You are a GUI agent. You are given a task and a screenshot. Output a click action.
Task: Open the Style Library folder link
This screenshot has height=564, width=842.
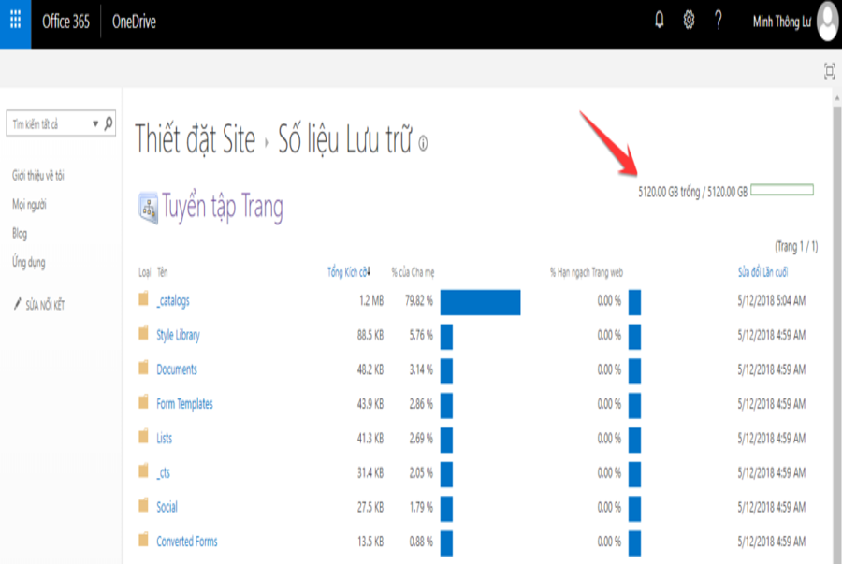pyautogui.click(x=178, y=335)
